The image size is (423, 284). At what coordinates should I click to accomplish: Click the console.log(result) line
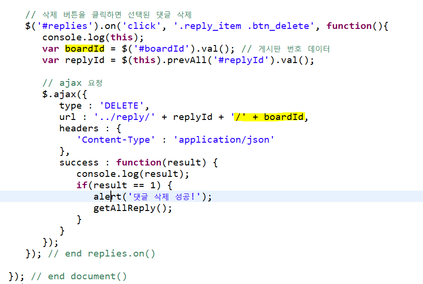point(133,174)
